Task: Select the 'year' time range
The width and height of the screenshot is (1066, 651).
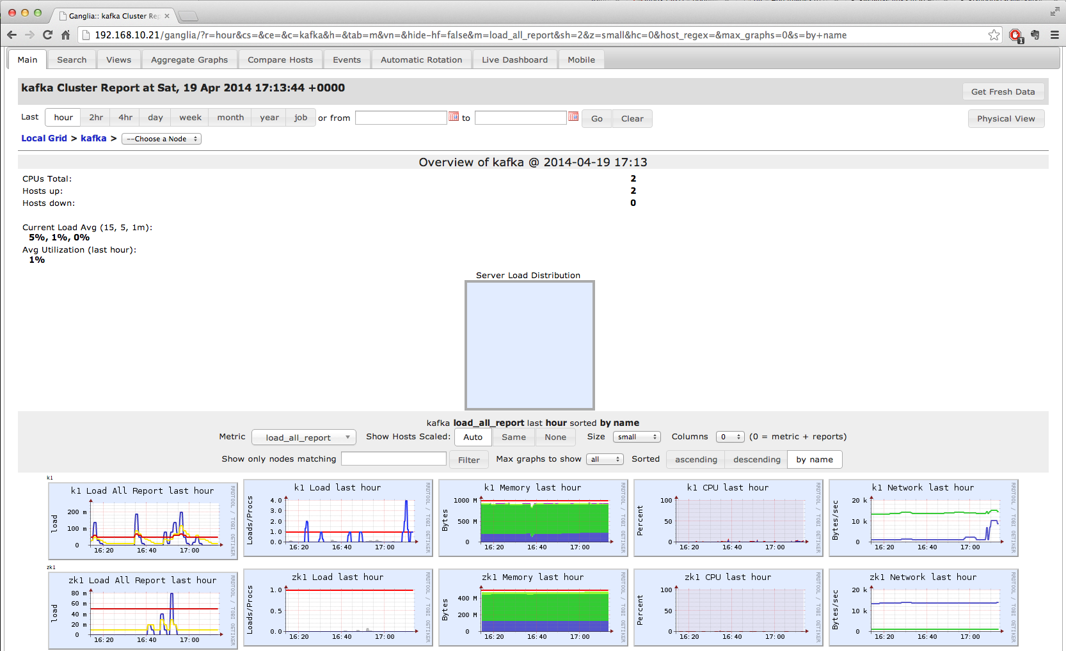Action: point(269,118)
